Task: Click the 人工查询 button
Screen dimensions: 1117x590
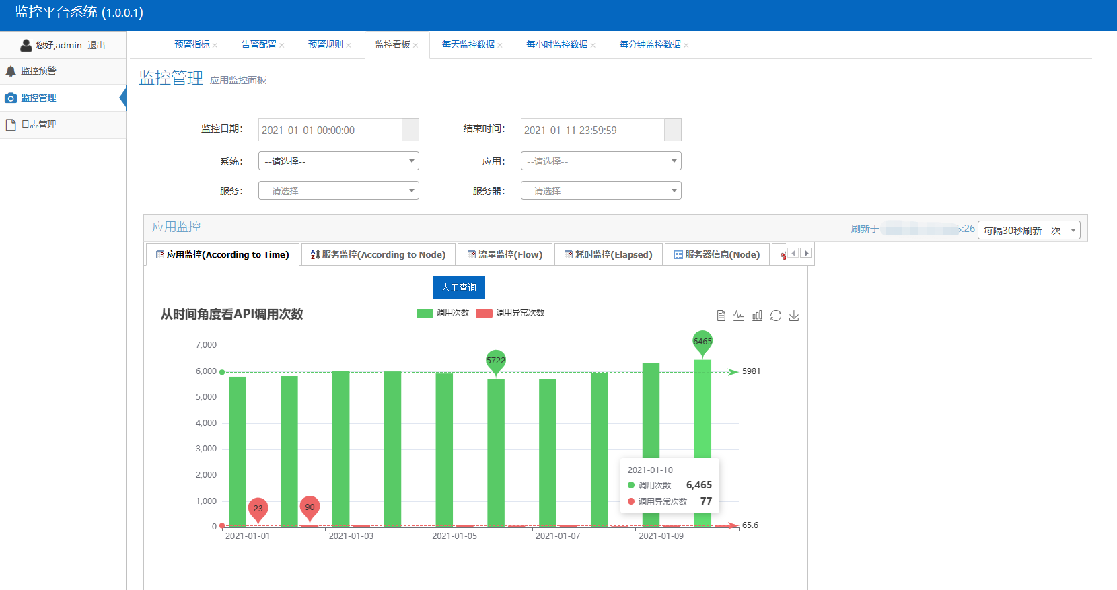Action: [x=459, y=287]
